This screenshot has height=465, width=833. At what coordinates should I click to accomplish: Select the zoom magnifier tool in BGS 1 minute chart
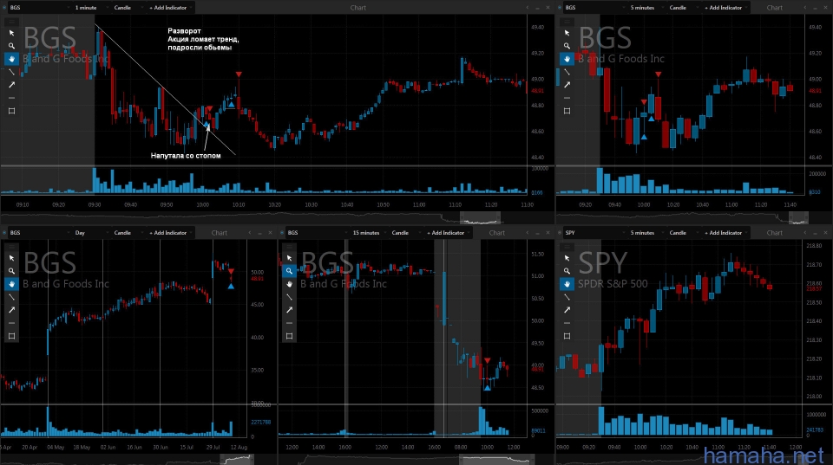(x=11, y=46)
